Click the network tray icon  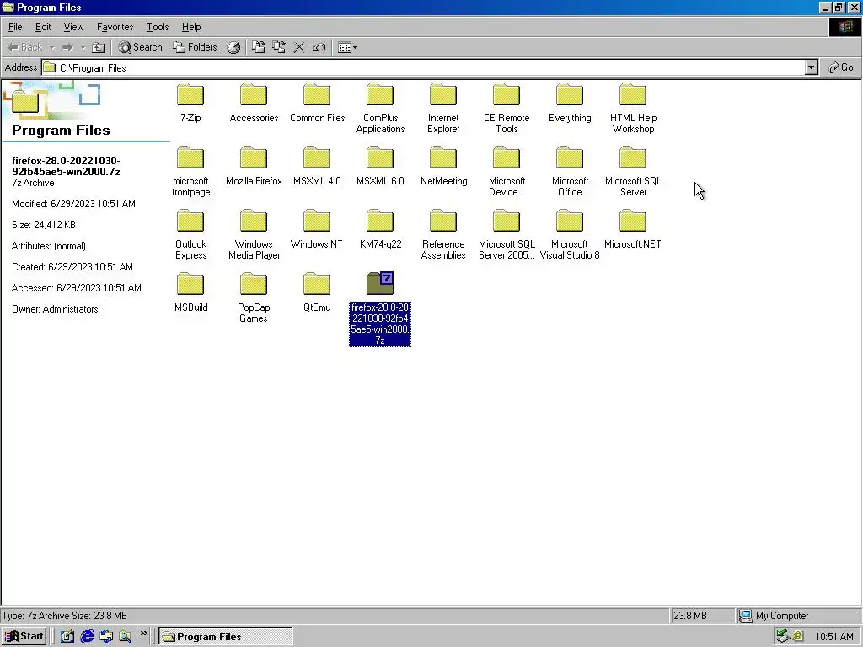[783, 637]
